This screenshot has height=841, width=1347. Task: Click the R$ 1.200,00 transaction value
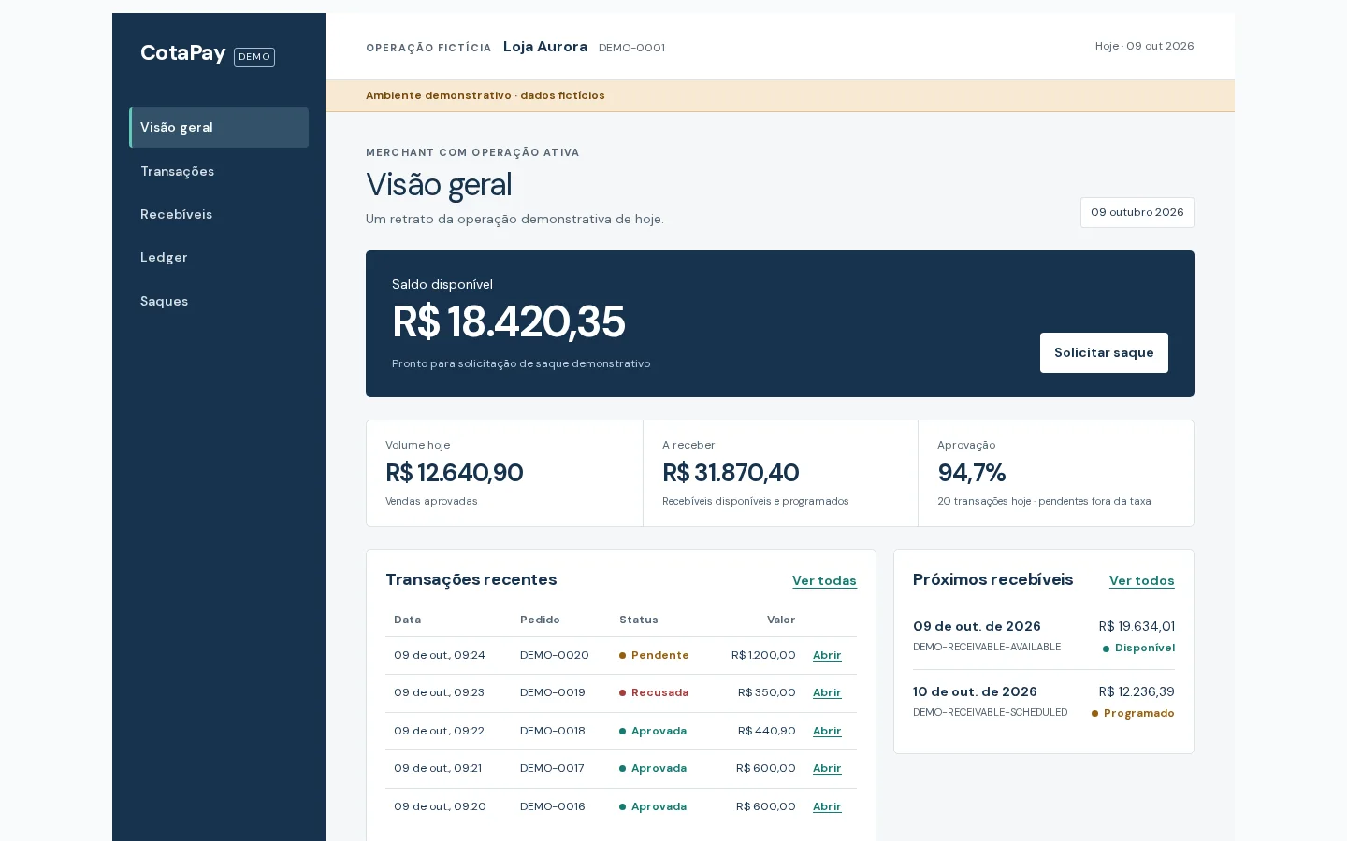pyautogui.click(x=763, y=655)
